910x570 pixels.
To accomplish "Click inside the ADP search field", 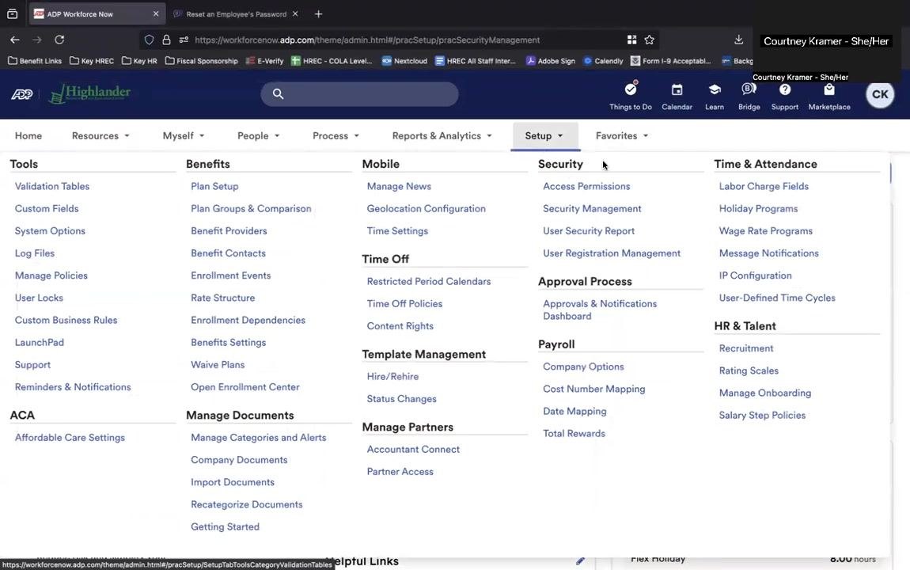I will 359,94.
